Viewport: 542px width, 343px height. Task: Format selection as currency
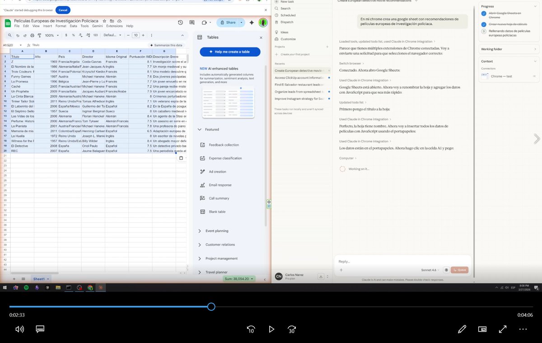(x=66, y=35)
